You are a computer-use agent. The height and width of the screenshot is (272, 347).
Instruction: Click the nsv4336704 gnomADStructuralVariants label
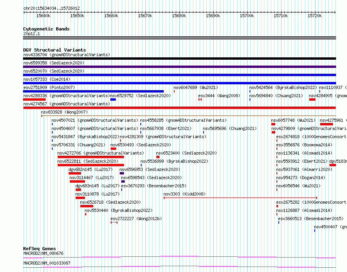click(x=67, y=55)
